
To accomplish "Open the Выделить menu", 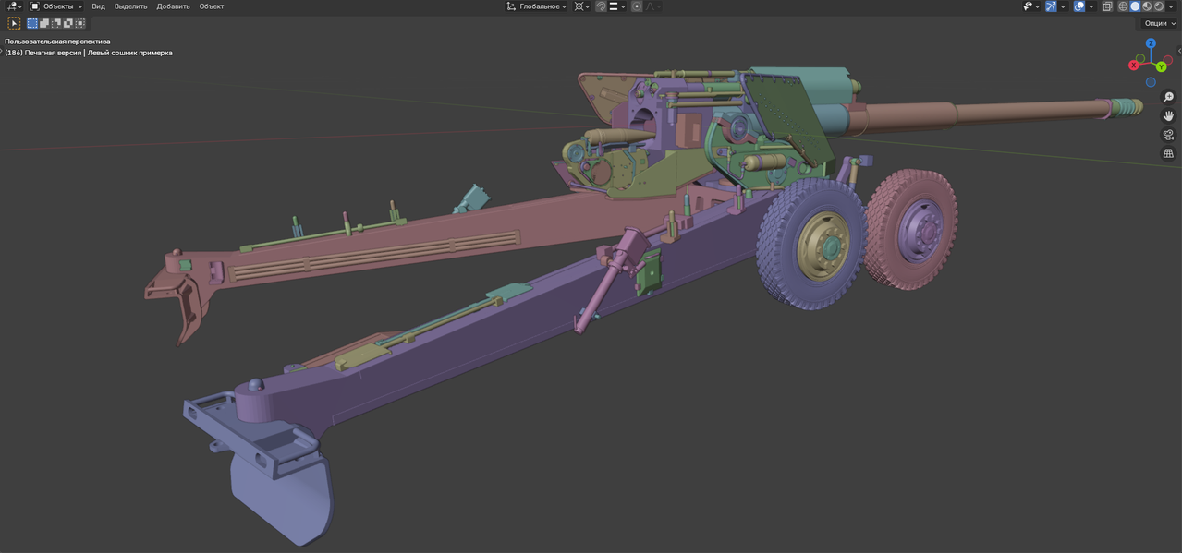I will [131, 6].
